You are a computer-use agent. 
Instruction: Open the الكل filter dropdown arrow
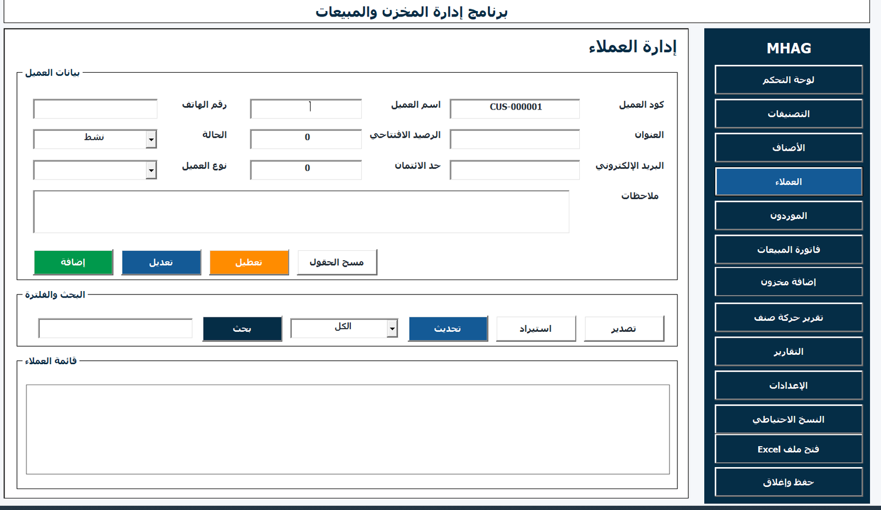[392, 329]
